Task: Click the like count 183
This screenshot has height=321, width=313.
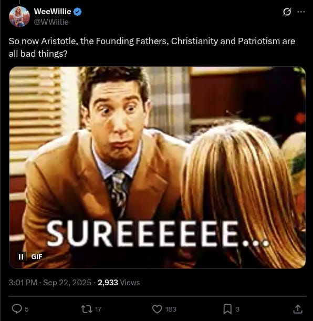Action: tap(171, 309)
